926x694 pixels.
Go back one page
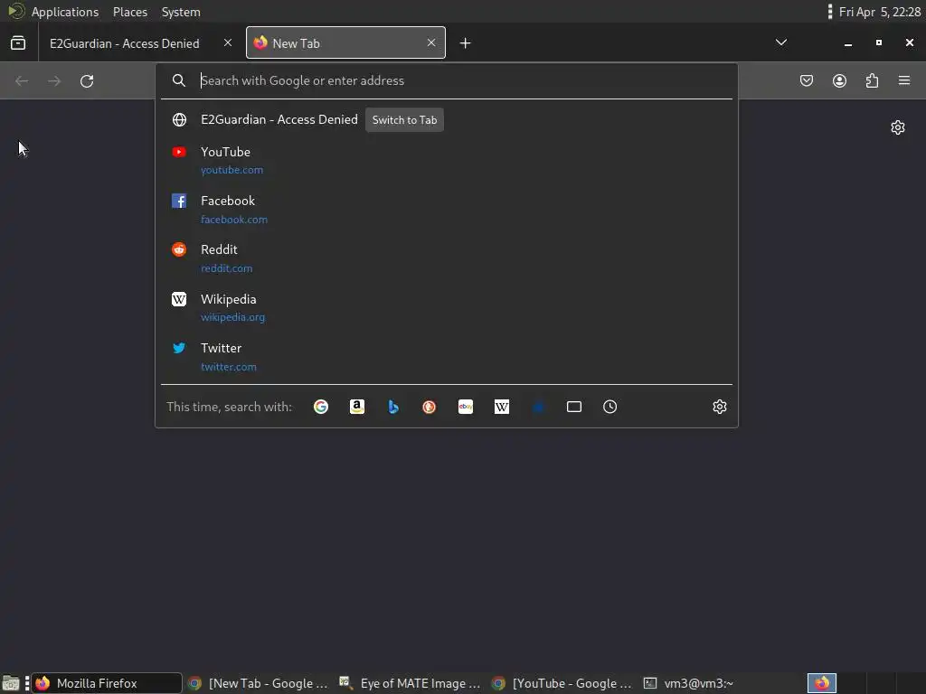point(22,80)
